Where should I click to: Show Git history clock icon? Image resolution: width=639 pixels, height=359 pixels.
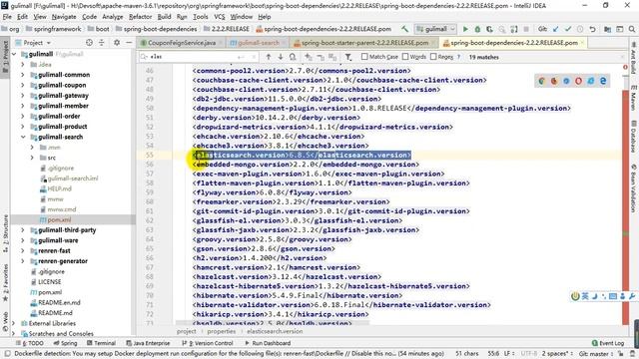pyautogui.click(x=580, y=29)
